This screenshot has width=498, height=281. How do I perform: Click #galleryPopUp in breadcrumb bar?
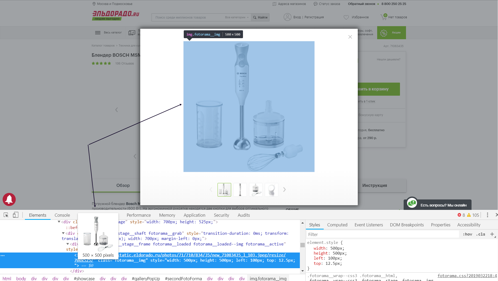(x=146, y=278)
